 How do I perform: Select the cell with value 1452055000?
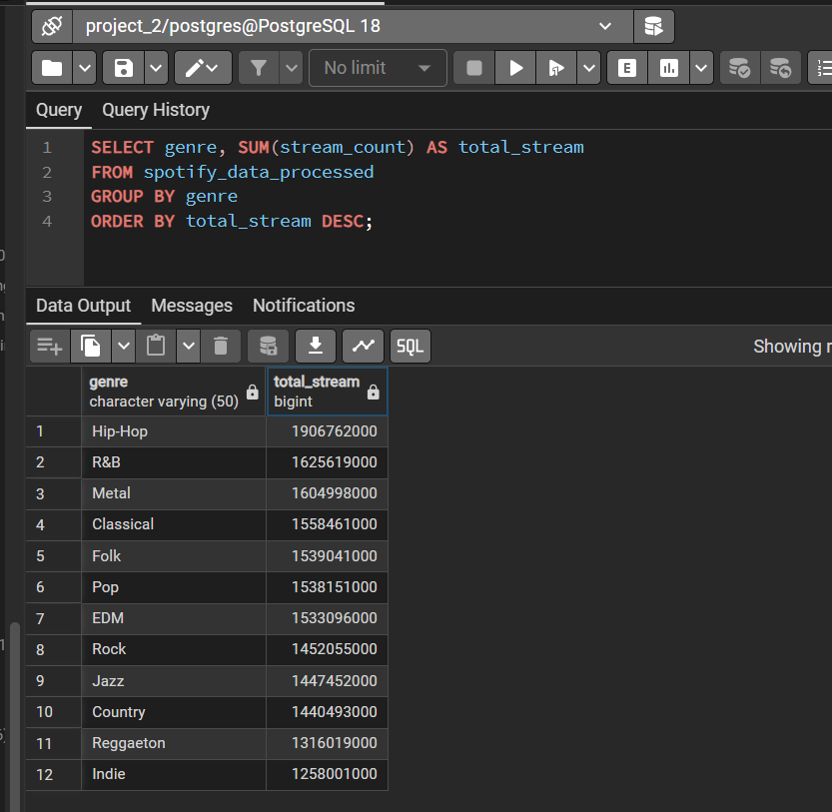click(327, 649)
